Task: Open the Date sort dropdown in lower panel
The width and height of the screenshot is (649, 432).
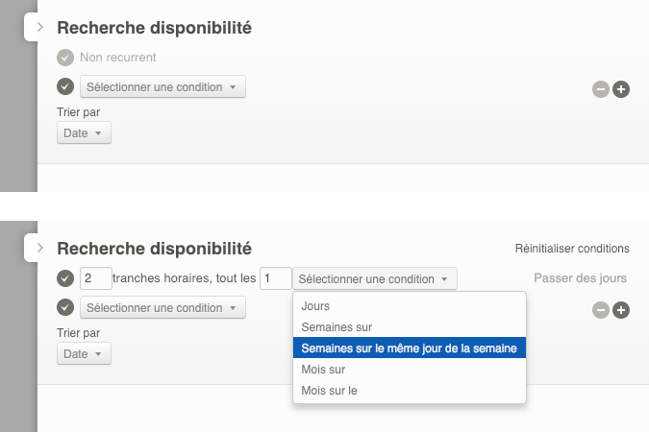Action: 85,354
